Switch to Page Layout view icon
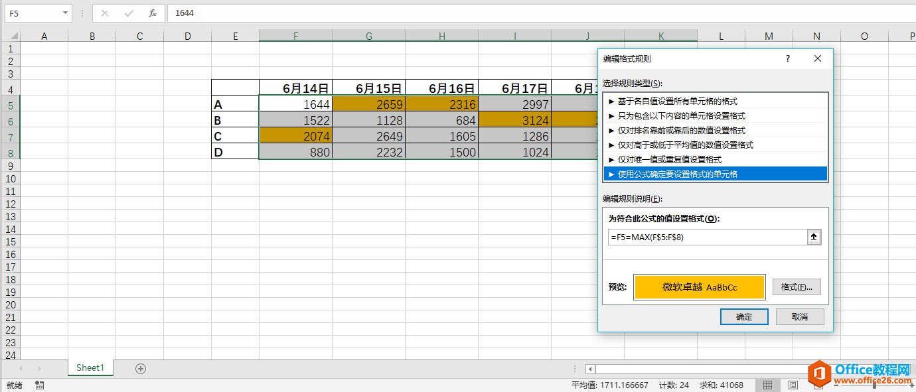This screenshot has width=916, height=392. (x=793, y=385)
